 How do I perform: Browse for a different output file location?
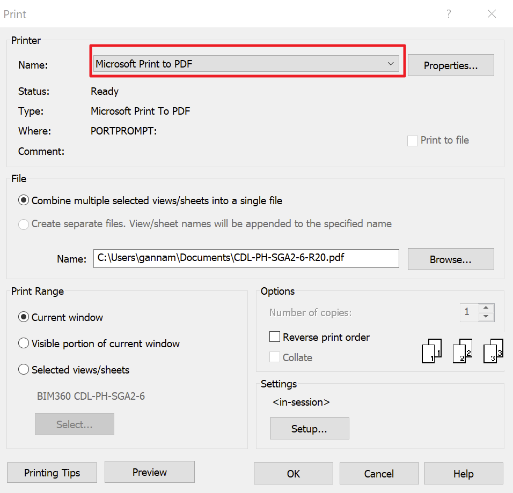coord(450,259)
